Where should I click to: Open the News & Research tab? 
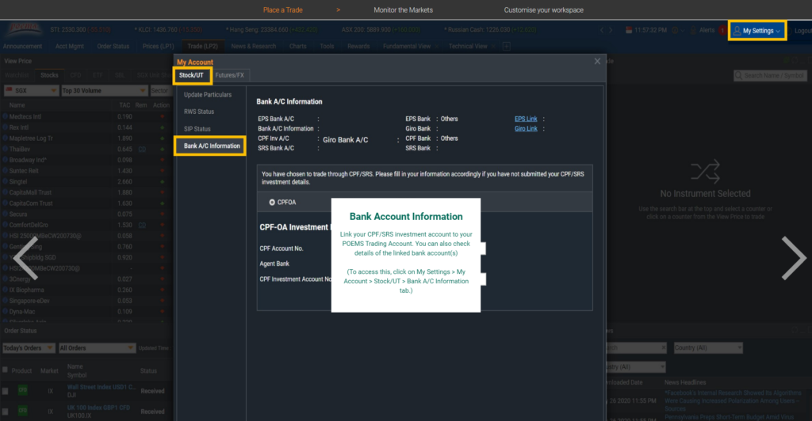pos(254,47)
